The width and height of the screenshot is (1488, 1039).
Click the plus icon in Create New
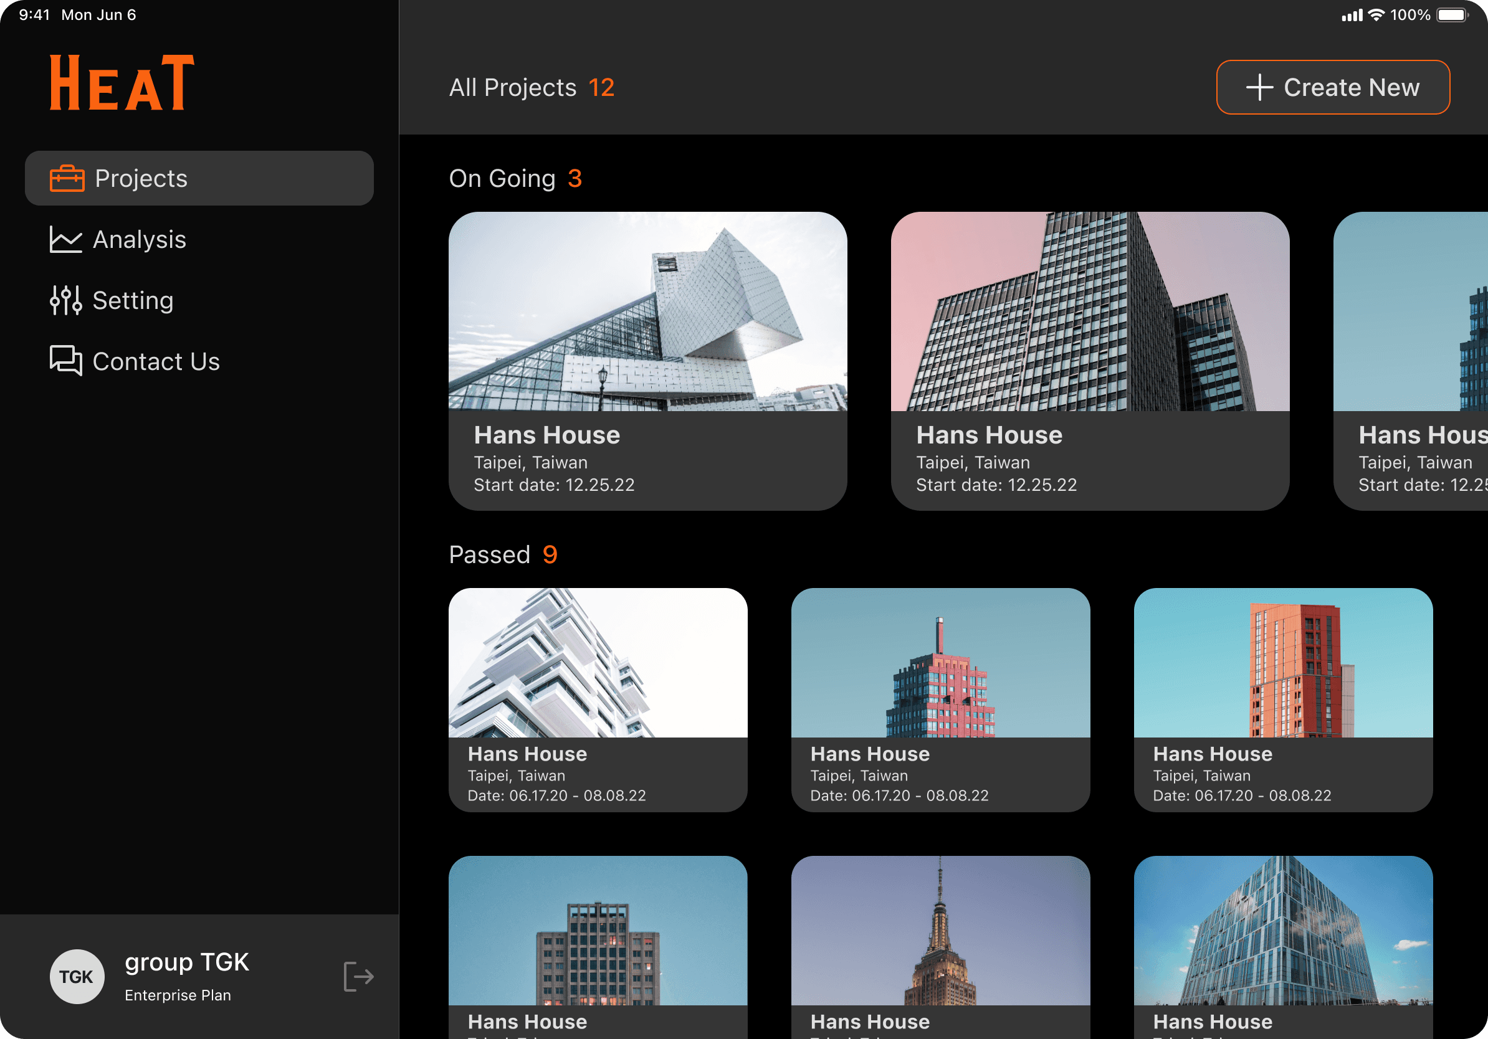pos(1259,87)
